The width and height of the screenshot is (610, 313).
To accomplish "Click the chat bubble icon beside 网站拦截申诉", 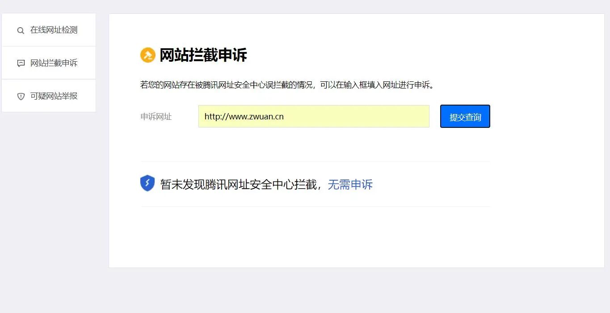I will [21, 63].
